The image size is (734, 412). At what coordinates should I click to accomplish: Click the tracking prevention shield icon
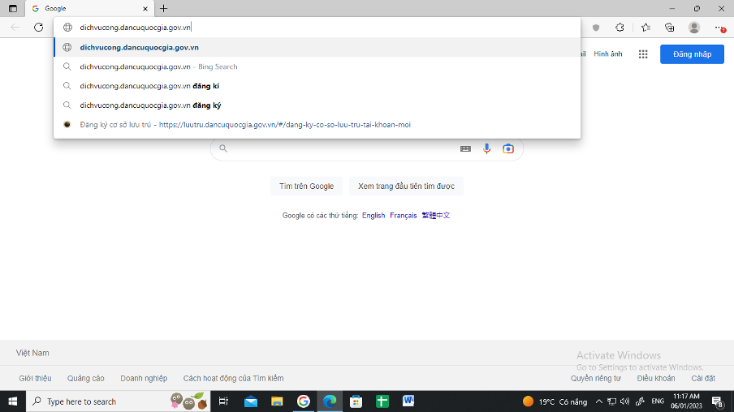[596, 28]
